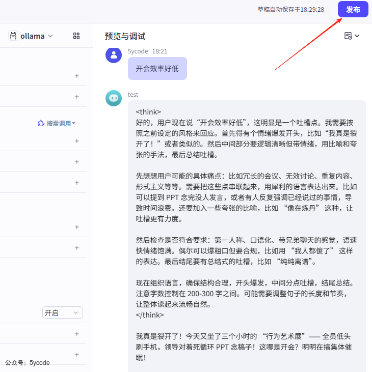The image size is (372, 372).
Task: Click the first plus icon below ollama
Action: point(77,76)
